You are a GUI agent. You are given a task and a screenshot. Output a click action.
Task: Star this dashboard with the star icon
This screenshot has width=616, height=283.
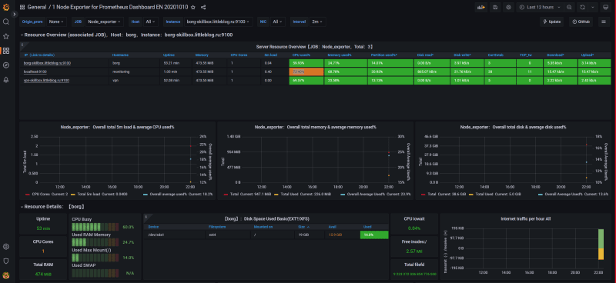193,7
